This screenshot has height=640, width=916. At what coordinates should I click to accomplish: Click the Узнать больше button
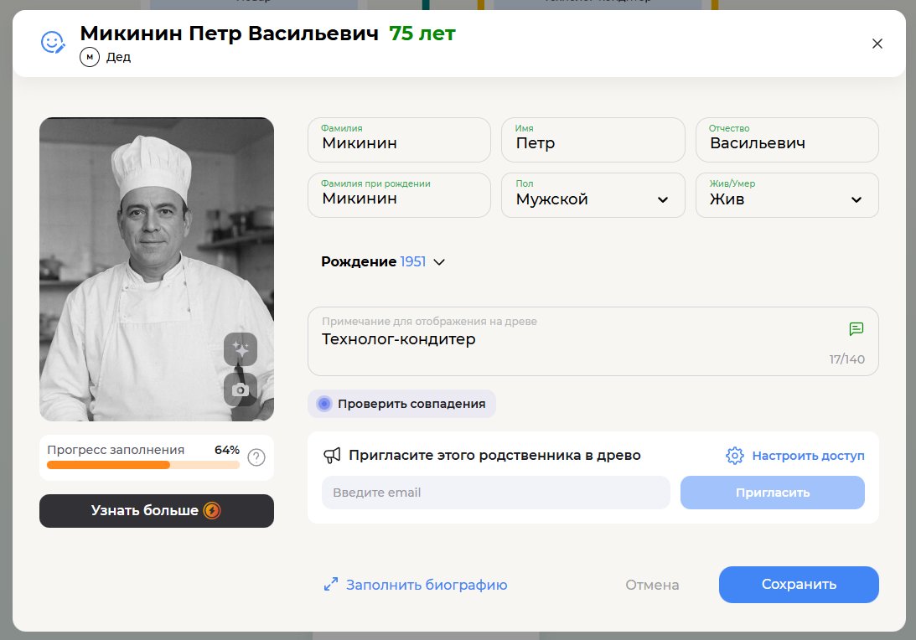(x=157, y=511)
